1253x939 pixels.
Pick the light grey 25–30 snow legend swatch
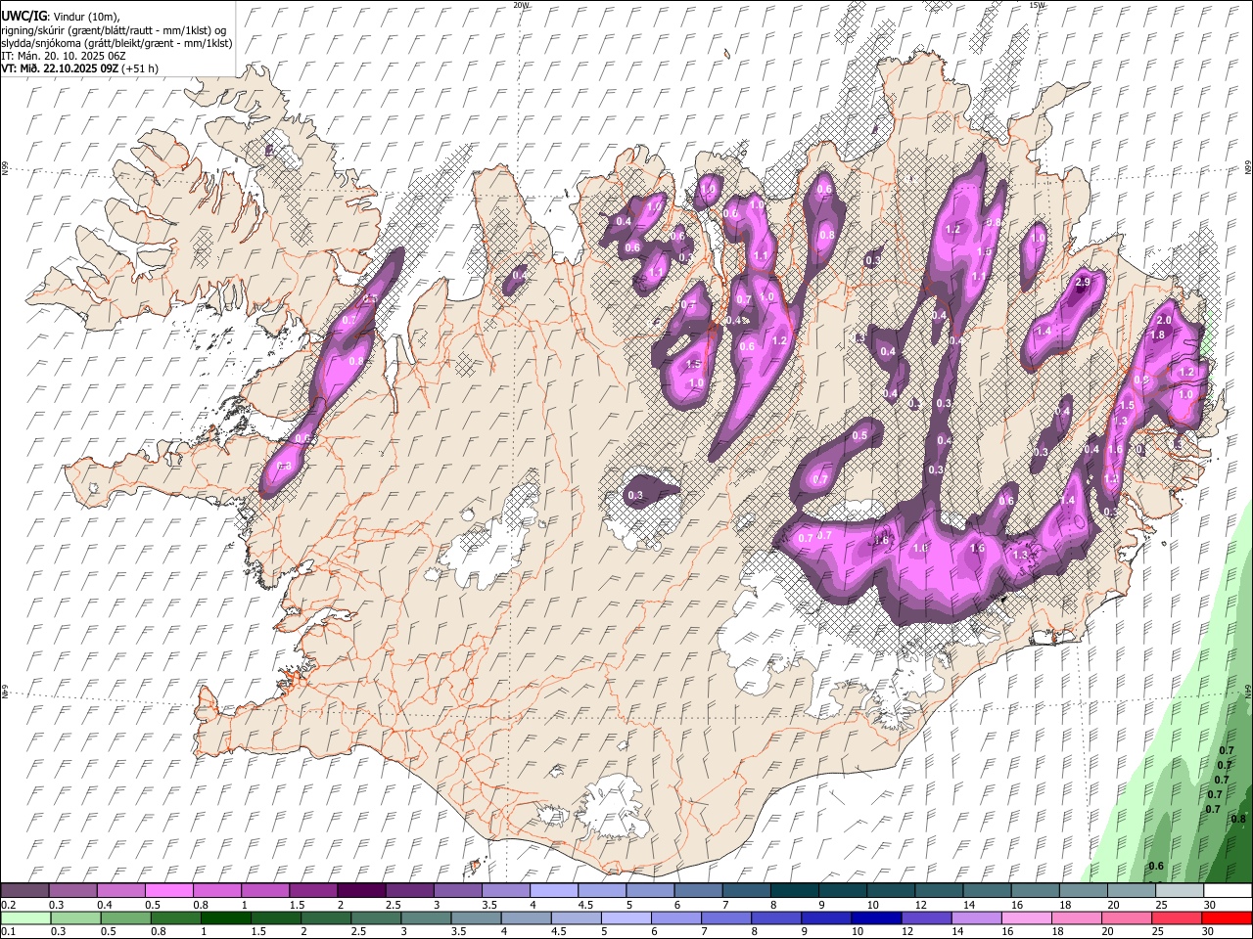point(1179,891)
